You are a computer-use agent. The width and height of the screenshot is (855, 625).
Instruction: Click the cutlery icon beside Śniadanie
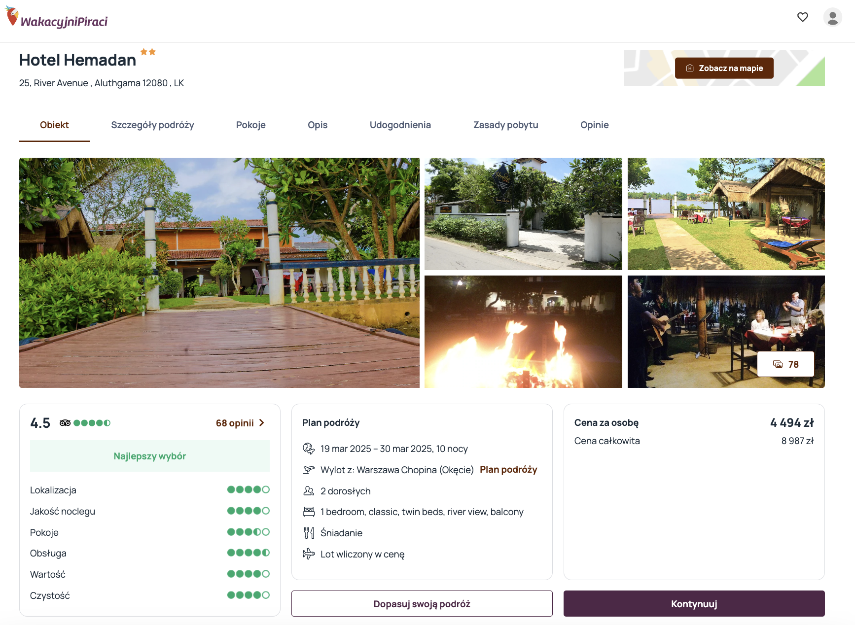(x=309, y=533)
